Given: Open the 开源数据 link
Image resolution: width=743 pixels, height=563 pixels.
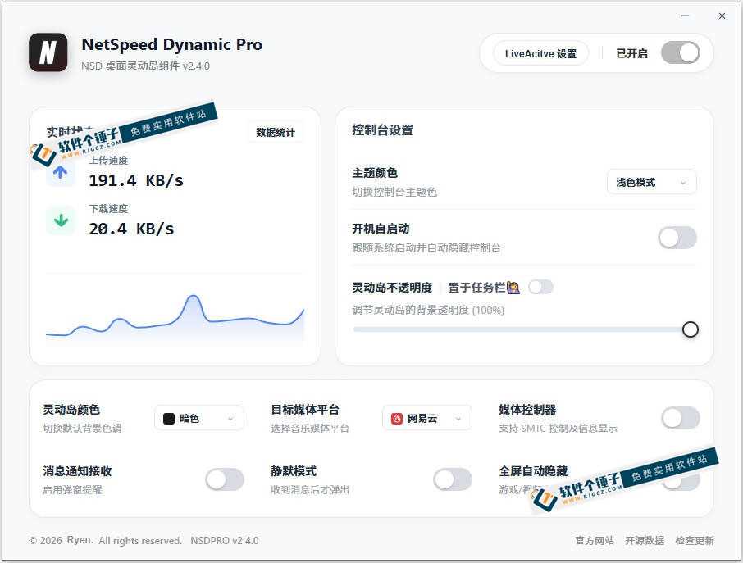Looking at the screenshot, I should [645, 540].
